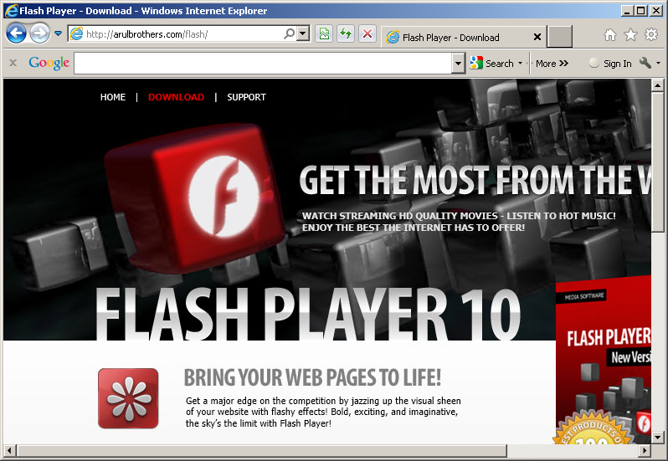Click the GET THE MOST FROM THE banner text
Image resolution: width=668 pixels, height=461 pixels.
pyautogui.click(x=475, y=180)
